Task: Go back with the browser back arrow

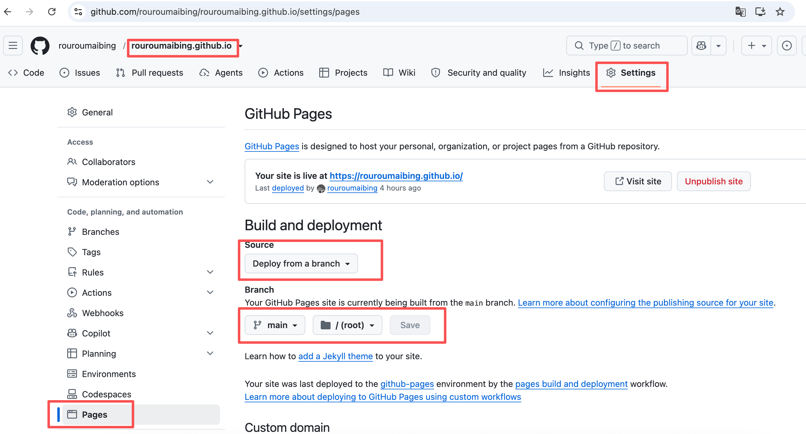Action: [x=8, y=12]
